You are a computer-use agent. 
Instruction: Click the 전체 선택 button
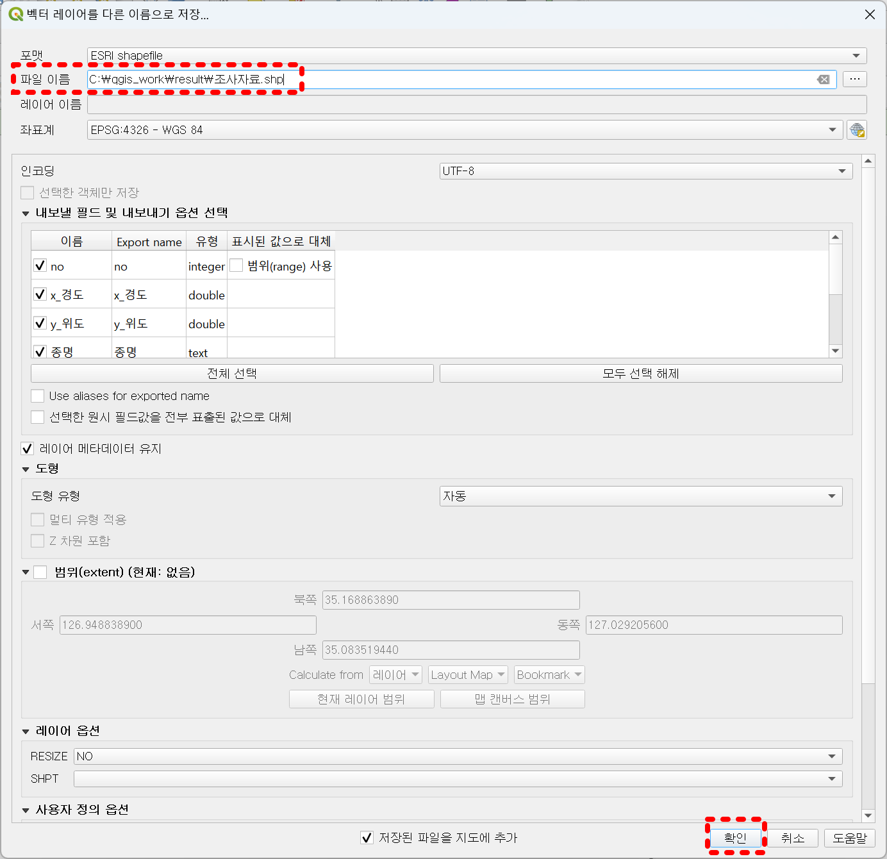tap(232, 374)
